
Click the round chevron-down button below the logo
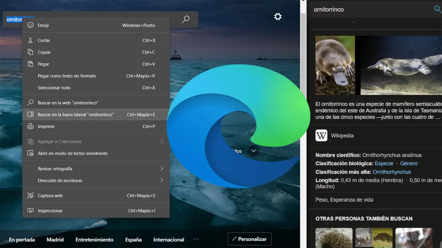pos(253,151)
